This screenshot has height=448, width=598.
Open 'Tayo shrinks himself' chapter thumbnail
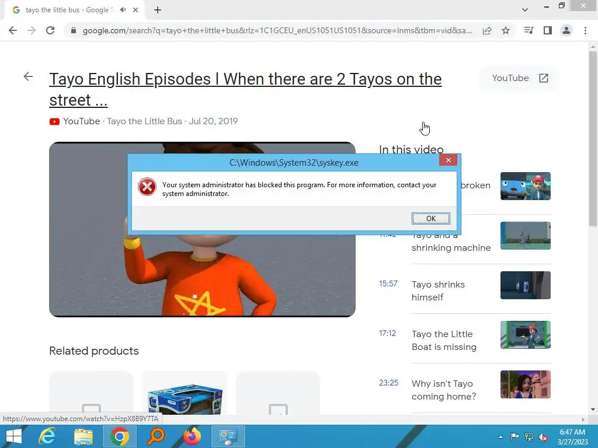[x=526, y=285]
